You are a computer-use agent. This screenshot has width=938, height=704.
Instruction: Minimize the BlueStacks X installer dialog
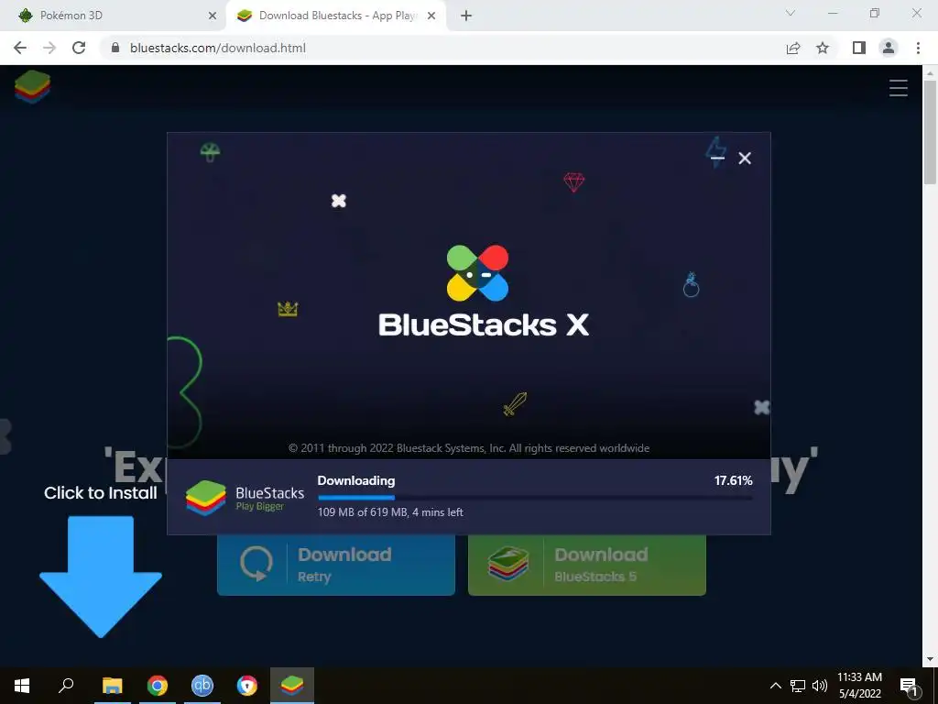point(717,158)
